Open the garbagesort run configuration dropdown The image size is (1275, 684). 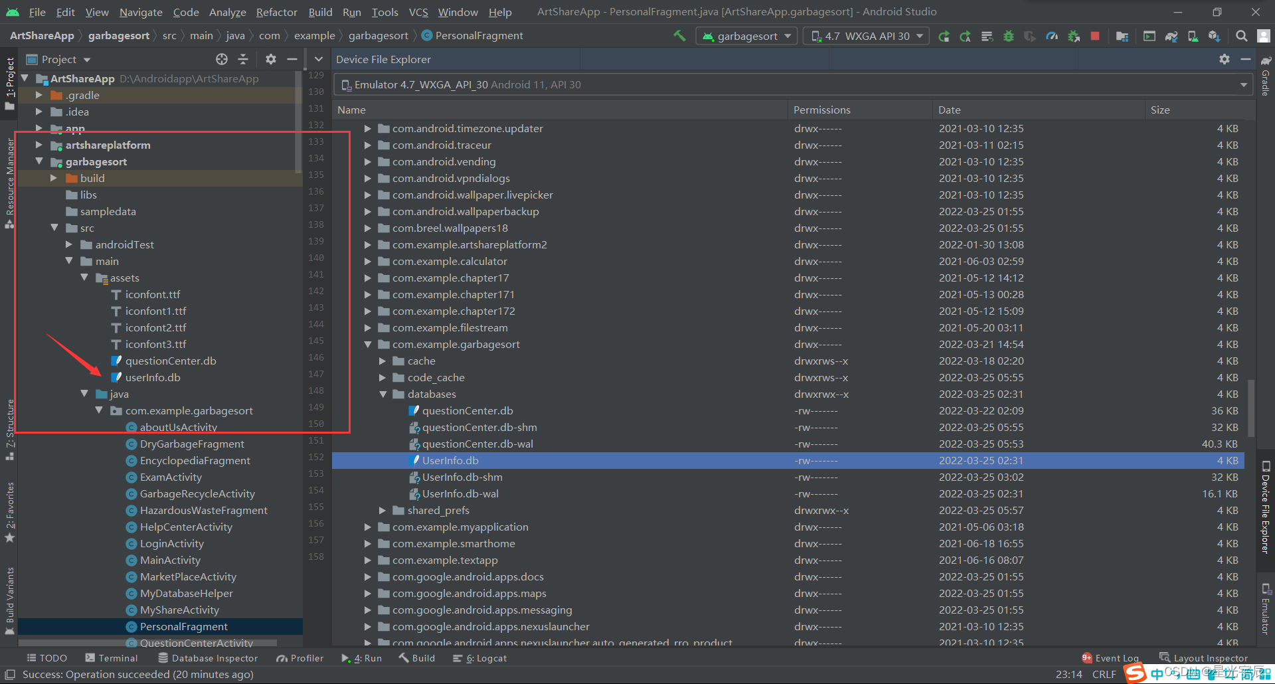(x=746, y=36)
